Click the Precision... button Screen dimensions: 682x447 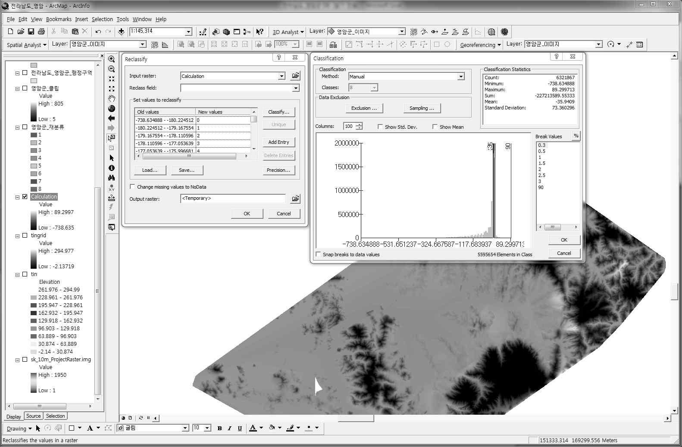279,170
